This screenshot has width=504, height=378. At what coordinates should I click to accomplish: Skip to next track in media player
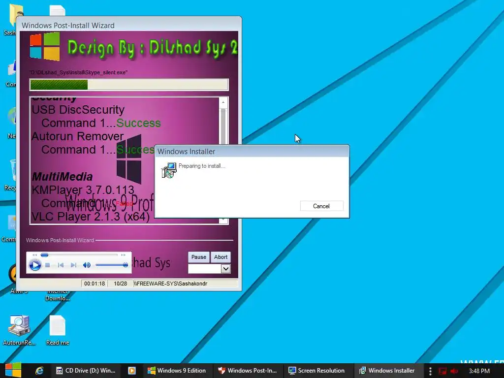73,265
